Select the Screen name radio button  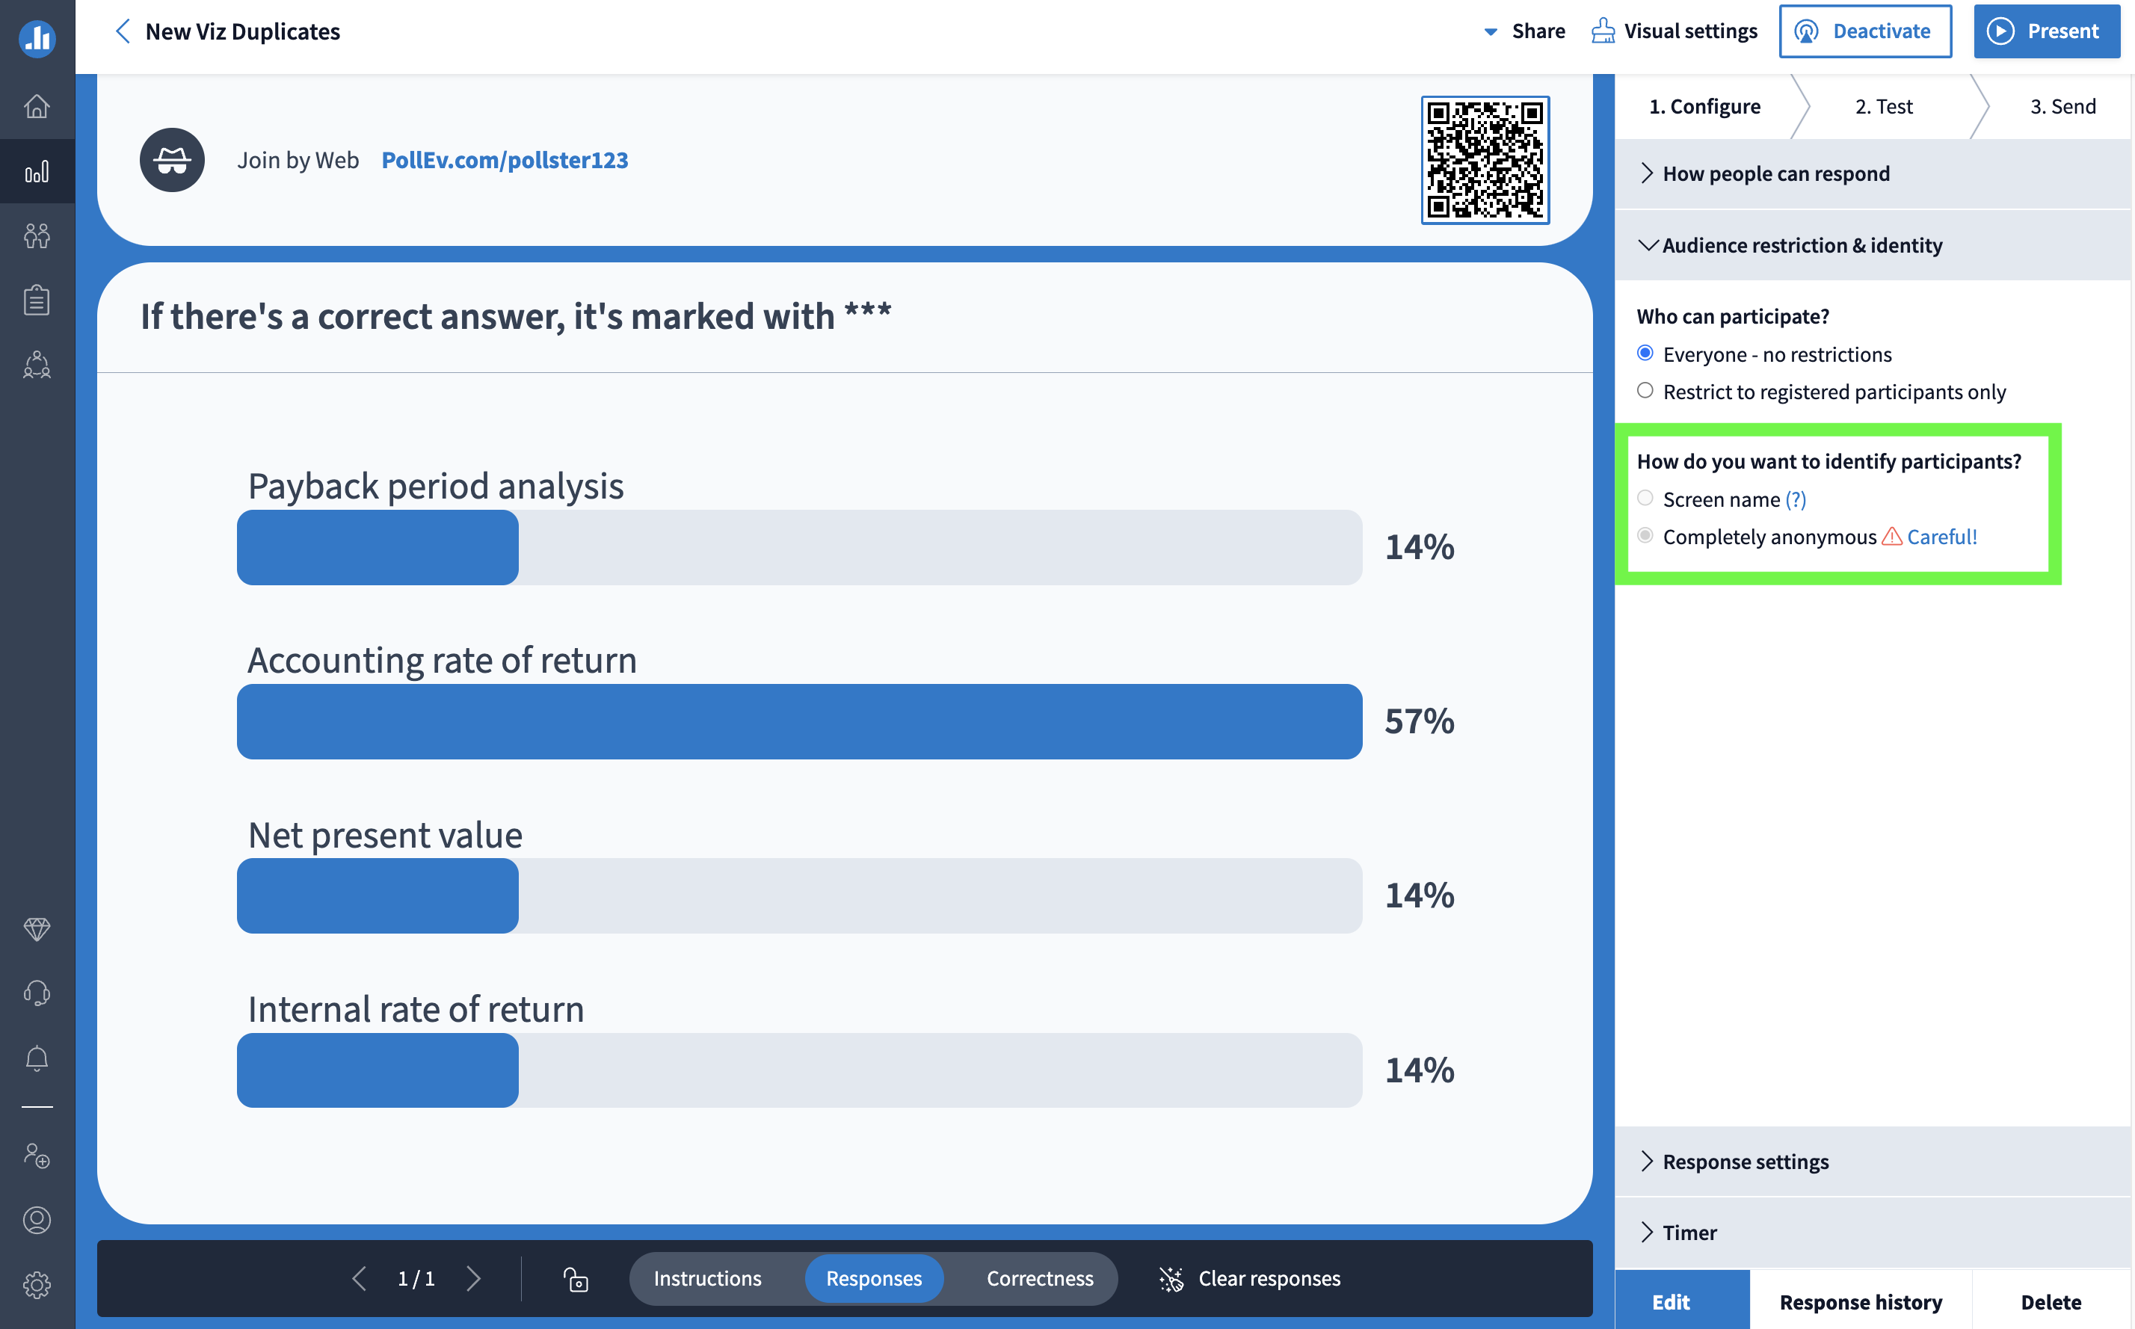point(1645,499)
